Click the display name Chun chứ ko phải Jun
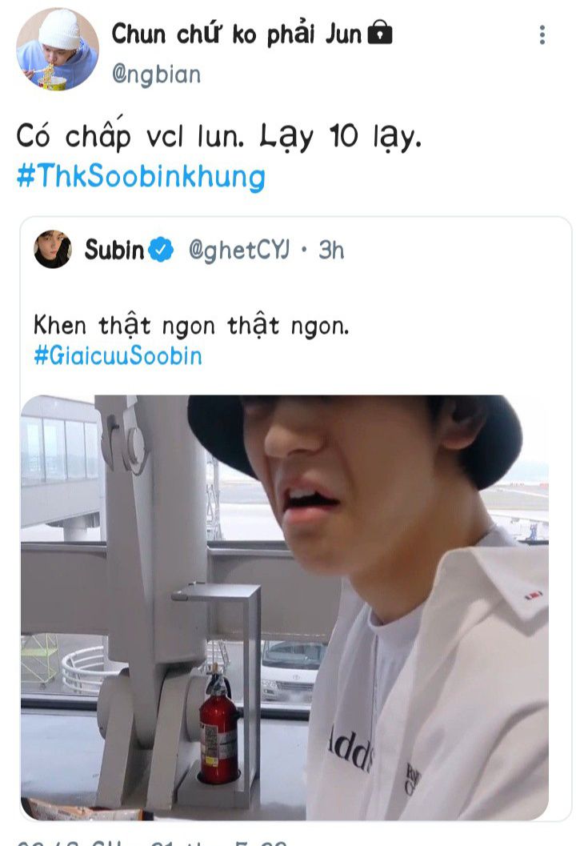This screenshot has height=846, width=576. coord(236,34)
